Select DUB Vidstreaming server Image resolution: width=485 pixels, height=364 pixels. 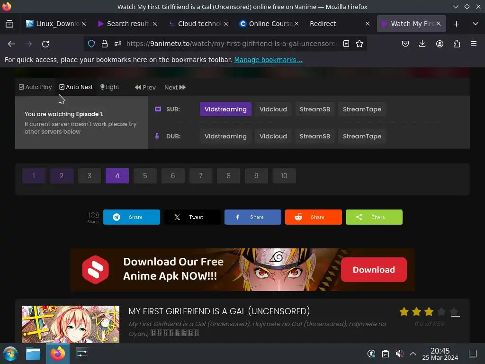tap(225, 136)
